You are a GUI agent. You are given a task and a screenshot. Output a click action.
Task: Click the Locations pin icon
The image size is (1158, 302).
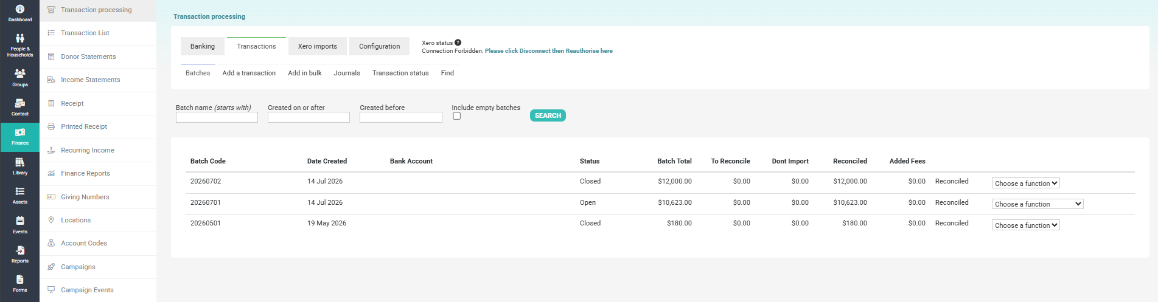tap(51, 220)
